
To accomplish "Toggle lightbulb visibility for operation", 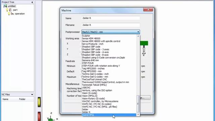I will point(9,13).
